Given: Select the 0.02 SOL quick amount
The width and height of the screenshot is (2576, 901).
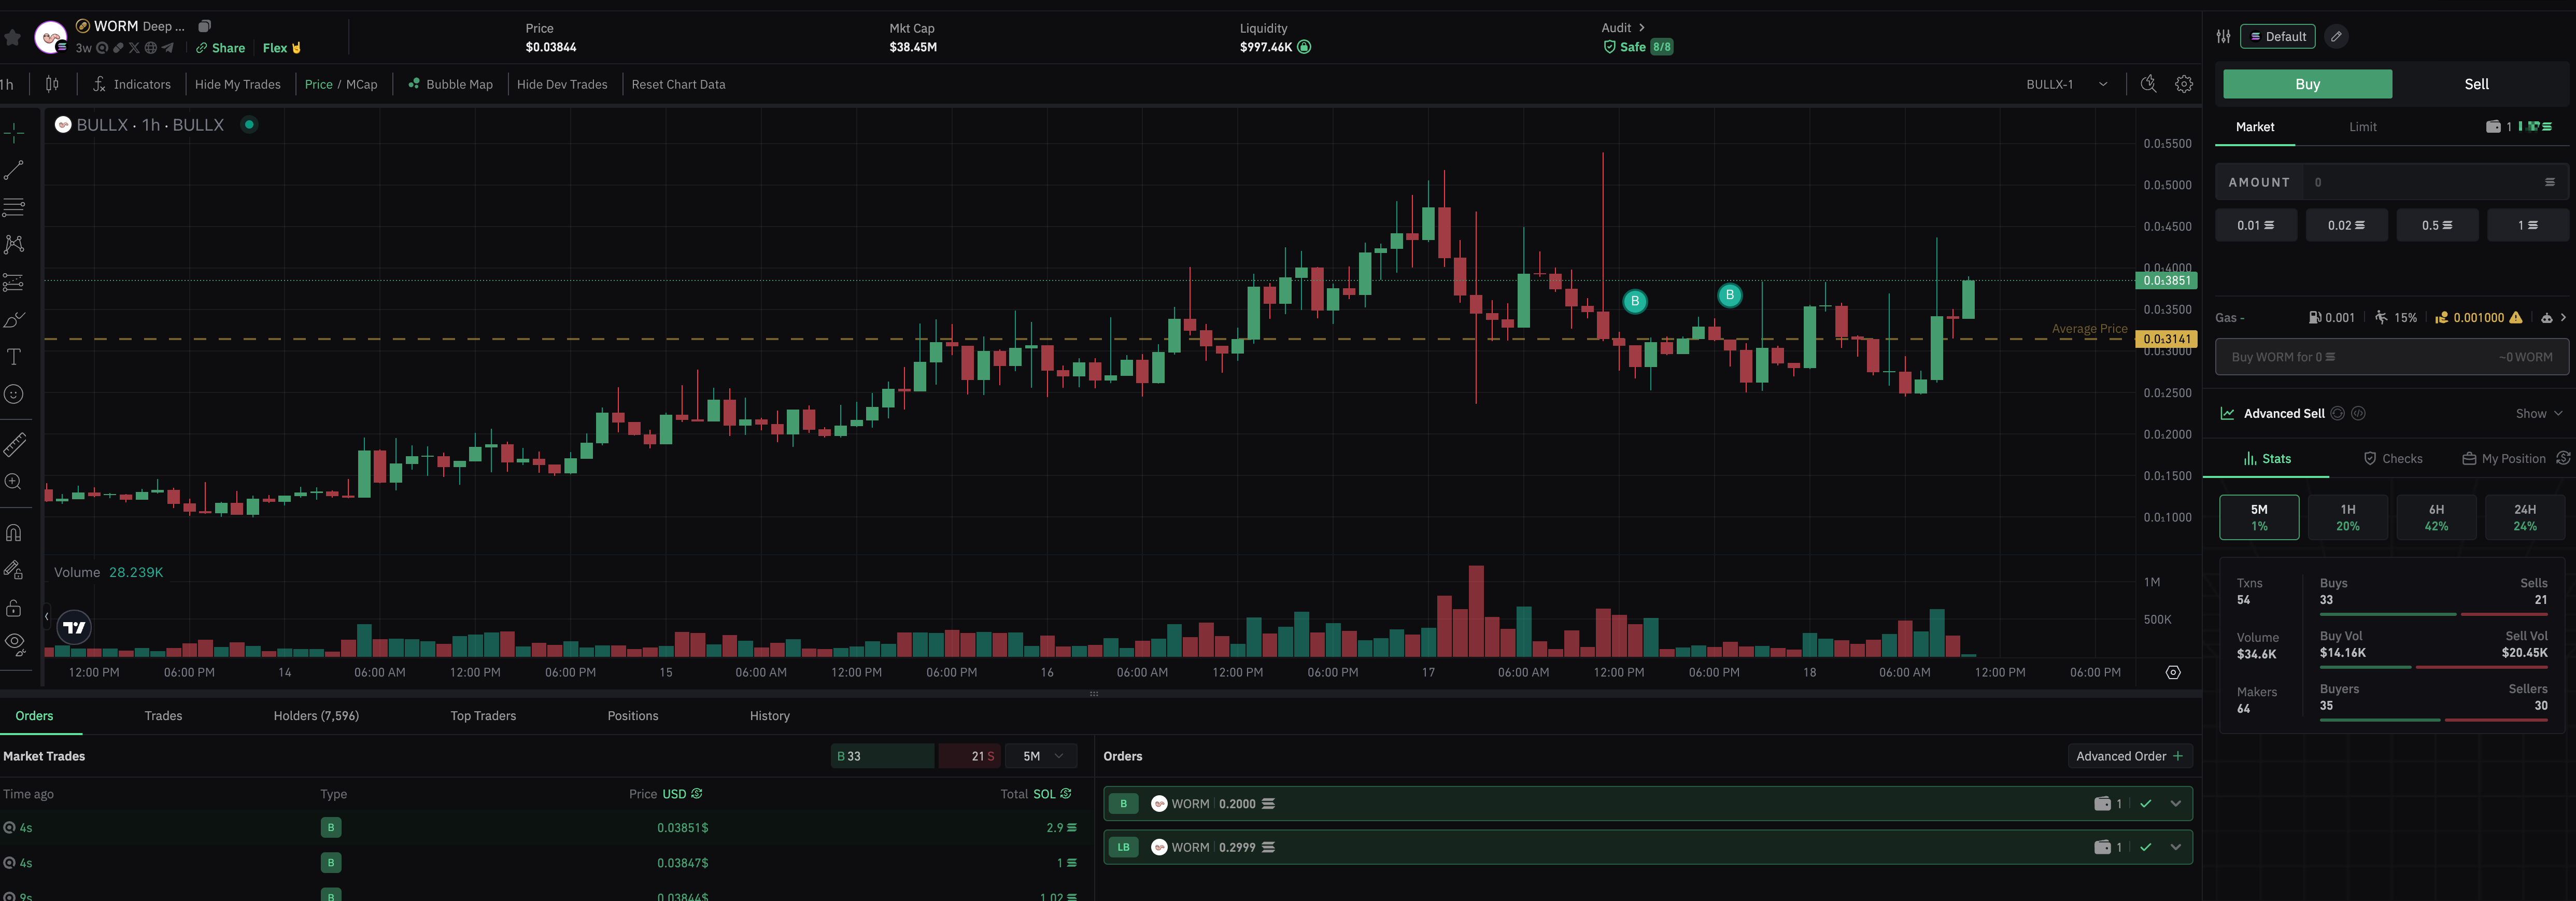Looking at the screenshot, I should point(2346,225).
